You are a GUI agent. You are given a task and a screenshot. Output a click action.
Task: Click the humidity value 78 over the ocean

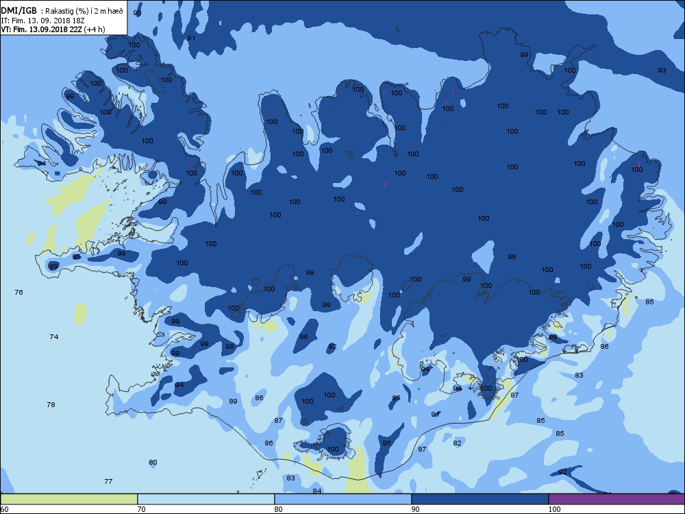pos(51,404)
